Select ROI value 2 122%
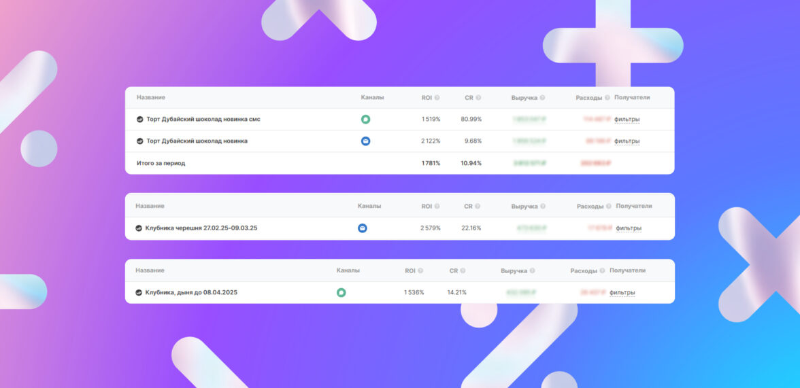This screenshot has height=388, width=800. click(x=431, y=141)
